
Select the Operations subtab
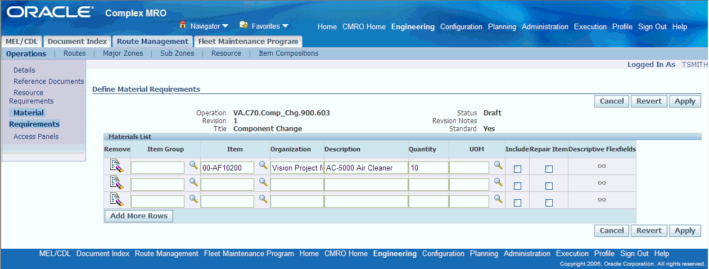(26, 53)
